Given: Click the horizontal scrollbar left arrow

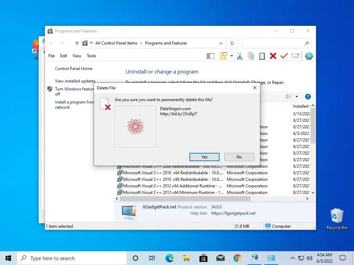Looking at the screenshot, I should 117,198.
